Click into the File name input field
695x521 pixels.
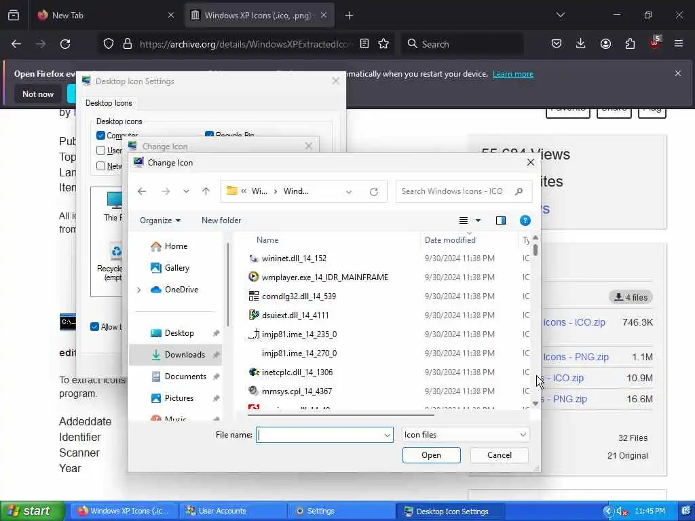pos(320,435)
